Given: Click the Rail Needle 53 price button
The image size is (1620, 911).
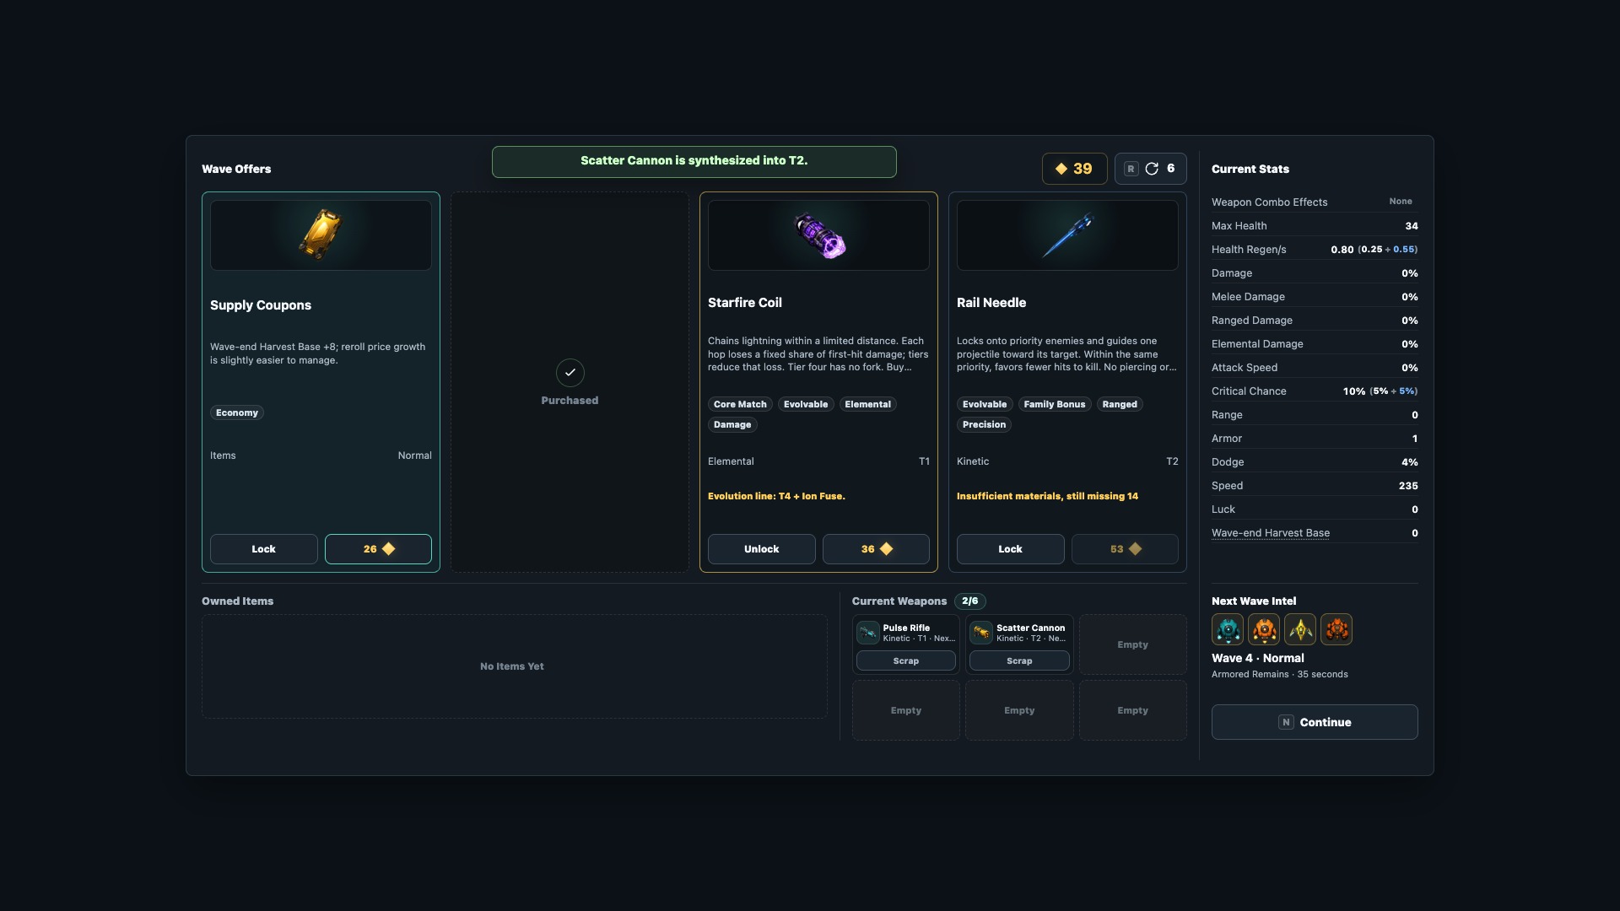Looking at the screenshot, I should tap(1125, 549).
